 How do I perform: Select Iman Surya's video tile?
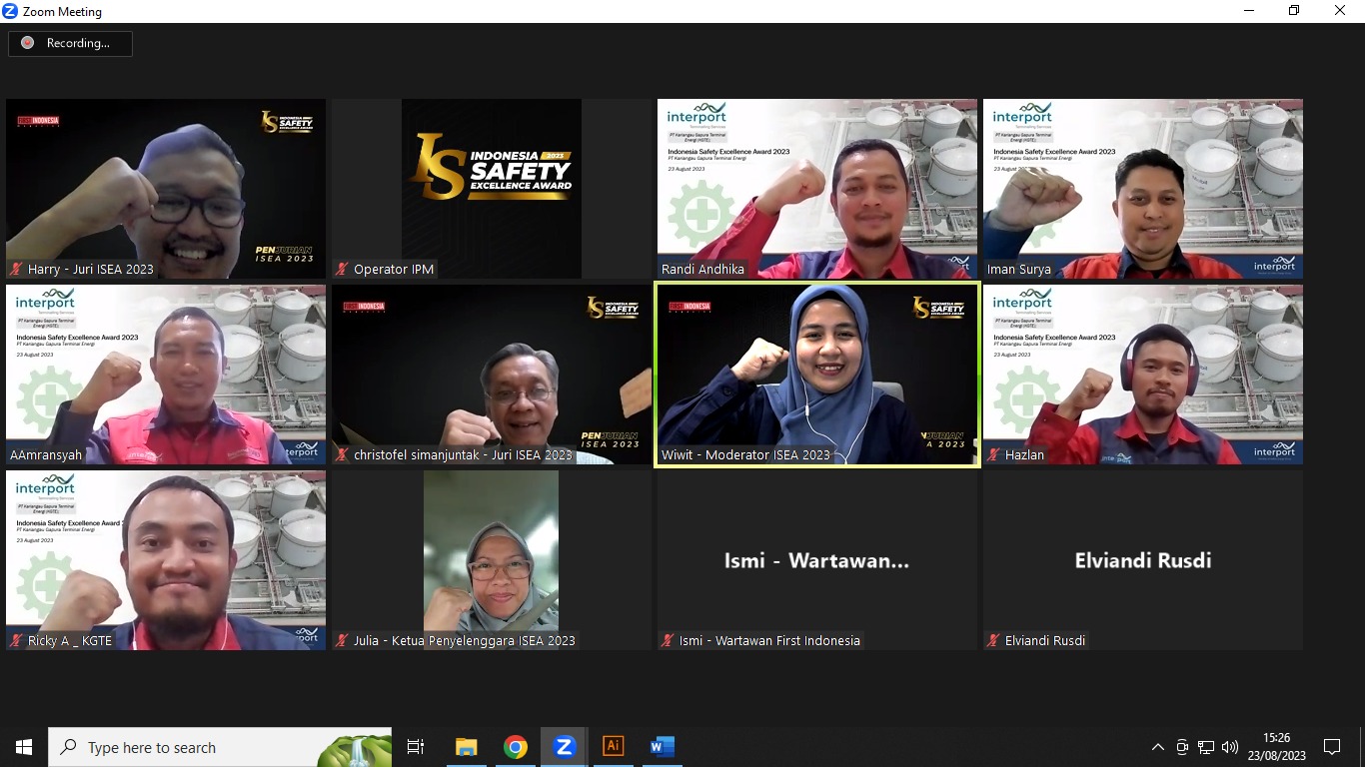click(1143, 189)
